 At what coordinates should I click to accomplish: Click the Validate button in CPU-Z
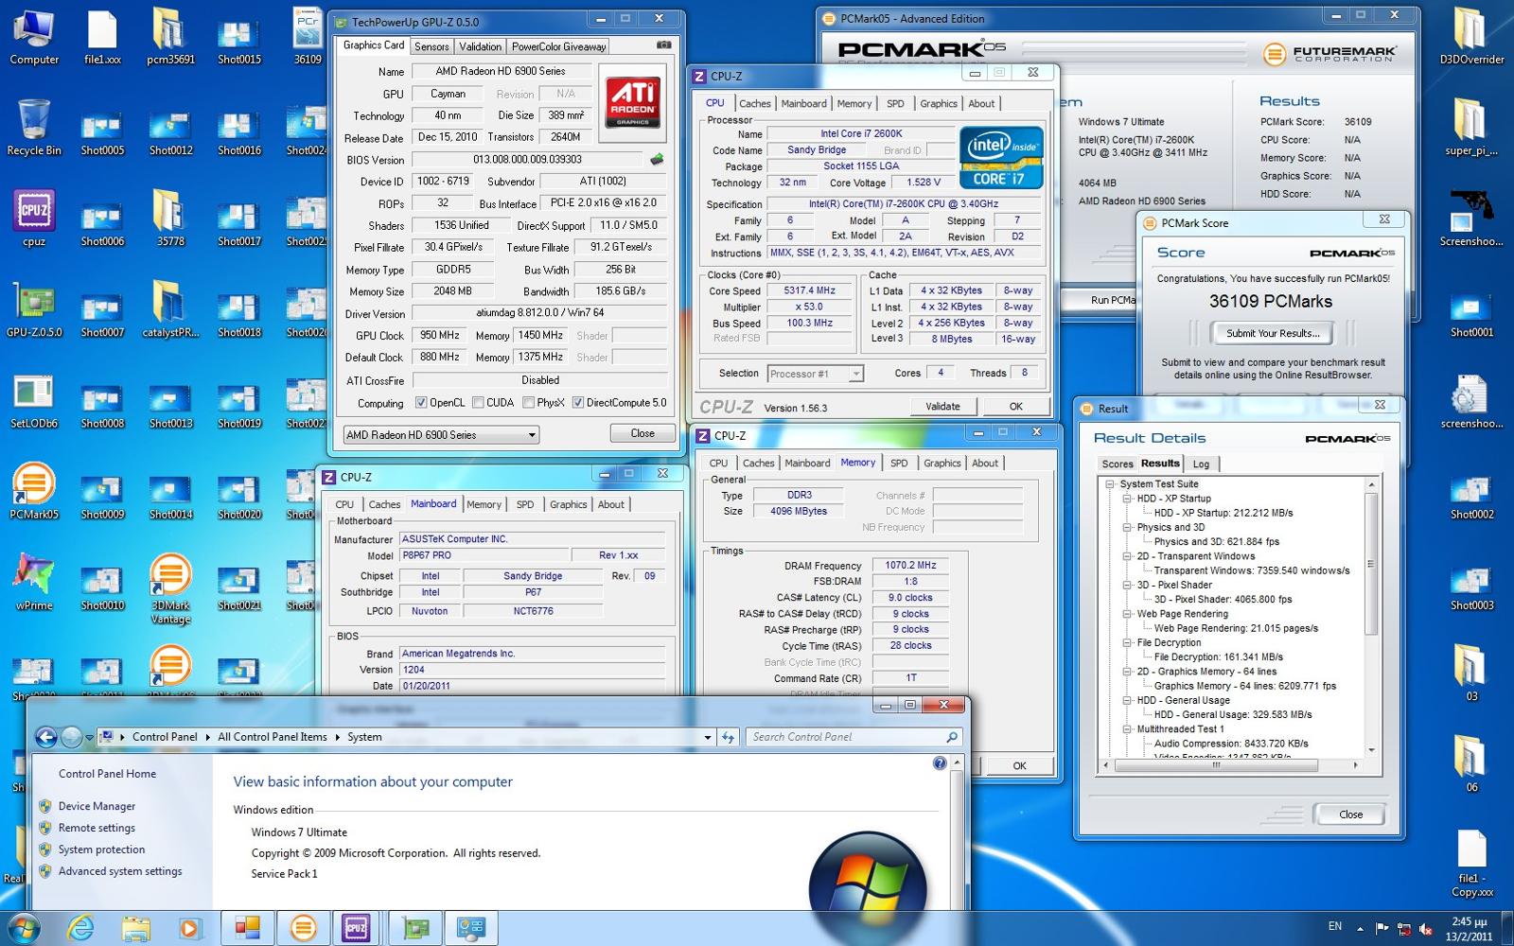942,407
